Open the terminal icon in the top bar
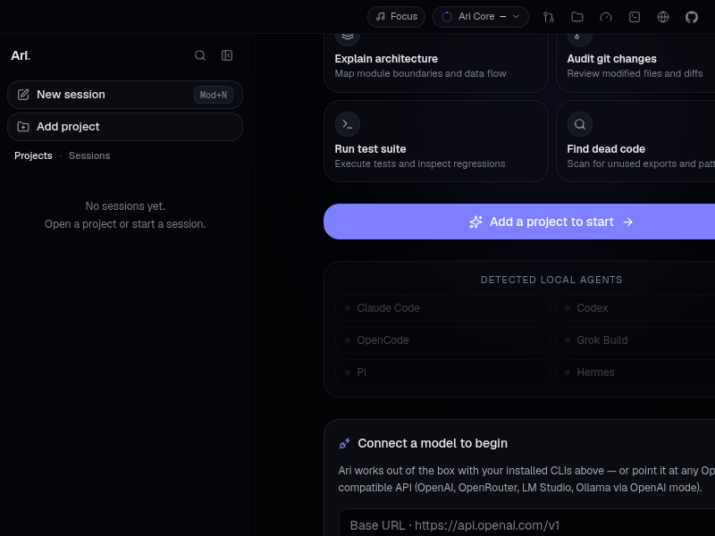 click(x=635, y=17)
